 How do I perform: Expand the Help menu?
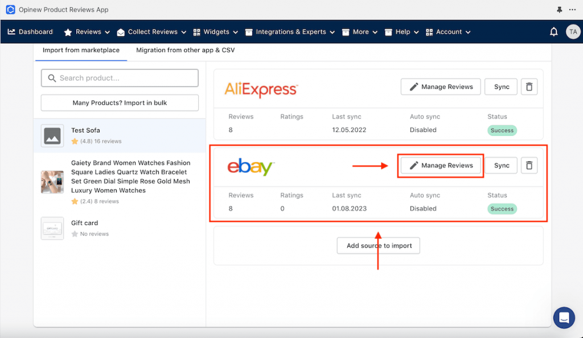tap(401, 32)
